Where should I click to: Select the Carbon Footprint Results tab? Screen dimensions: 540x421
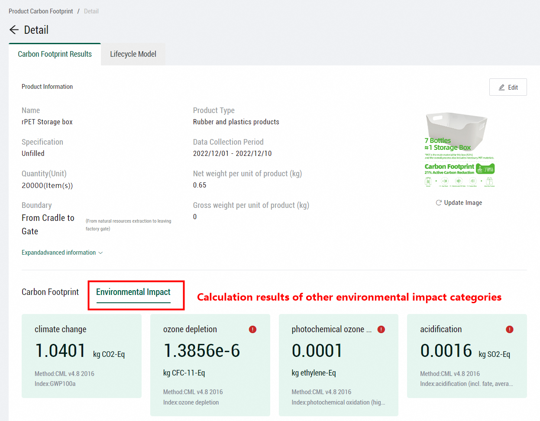55,54
